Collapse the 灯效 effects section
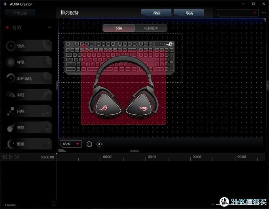Viewport: 269px width, 209px height. [49, 27]
